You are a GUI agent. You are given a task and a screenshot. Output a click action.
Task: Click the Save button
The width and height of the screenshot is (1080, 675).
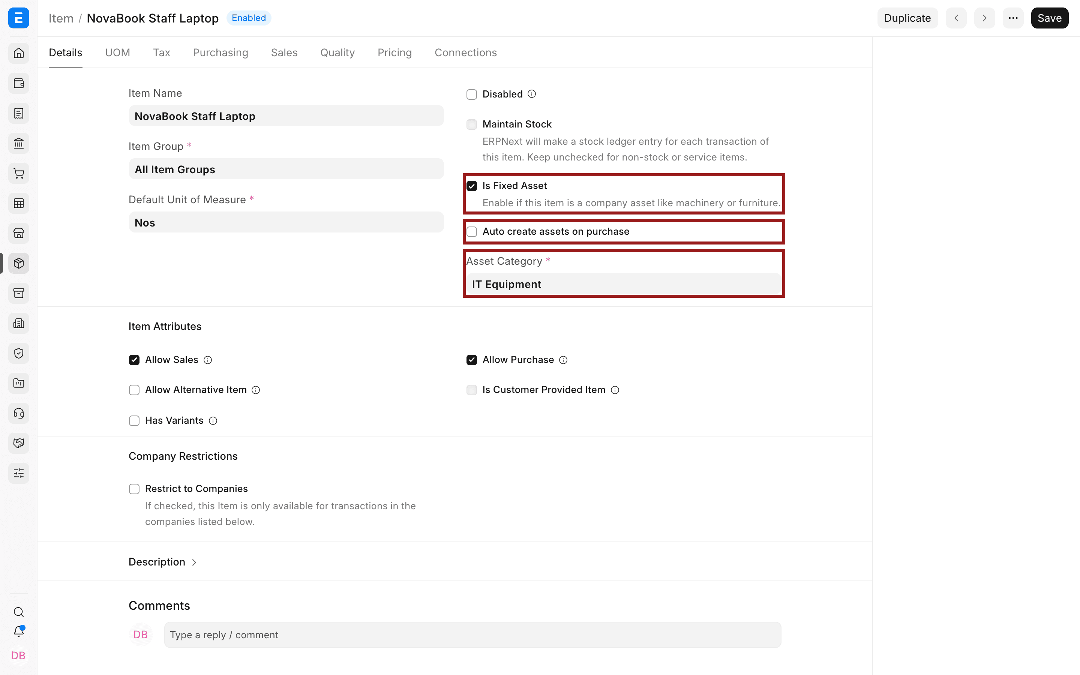pyautogui.click(x=1050, y=18)
